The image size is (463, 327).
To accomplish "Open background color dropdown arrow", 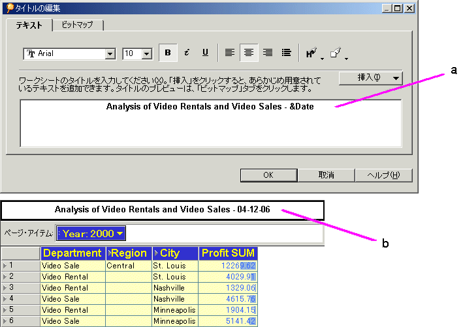I will click(x=346, y=59).
